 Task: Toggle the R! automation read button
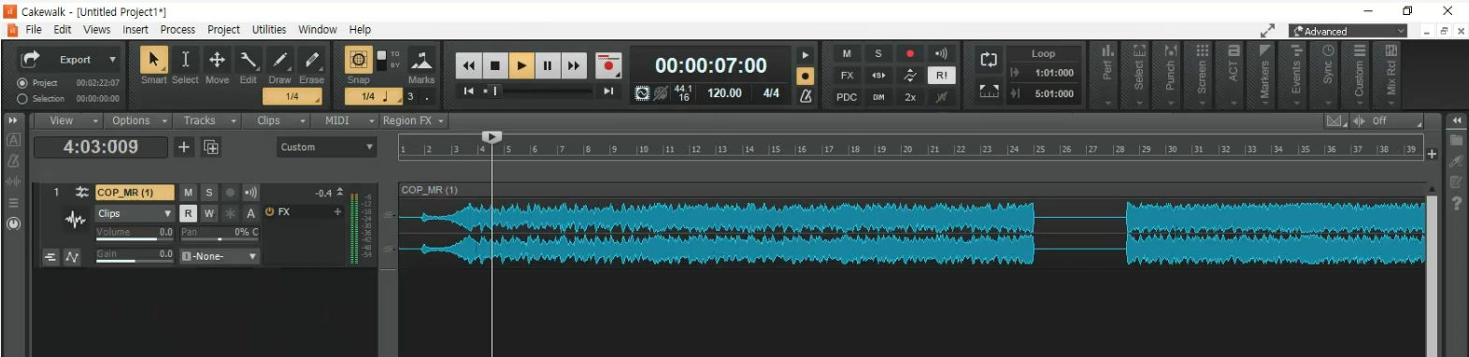[941, 75]
